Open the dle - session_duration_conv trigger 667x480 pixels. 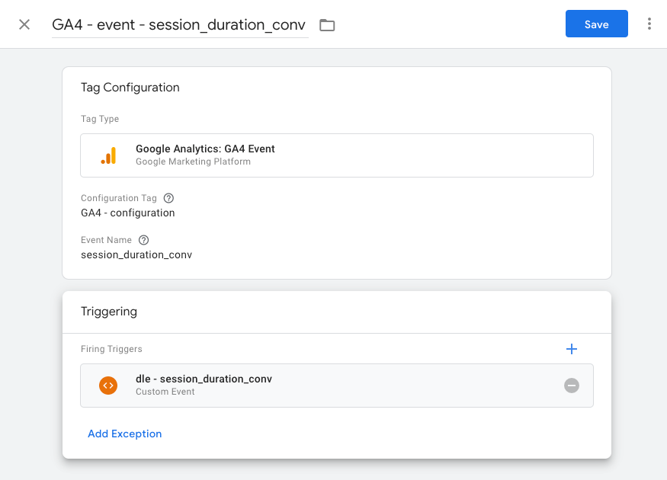[336, 386]
